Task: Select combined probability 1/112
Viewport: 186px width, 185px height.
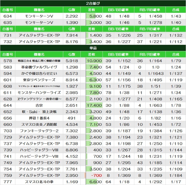Action: [x=176, y=42]
